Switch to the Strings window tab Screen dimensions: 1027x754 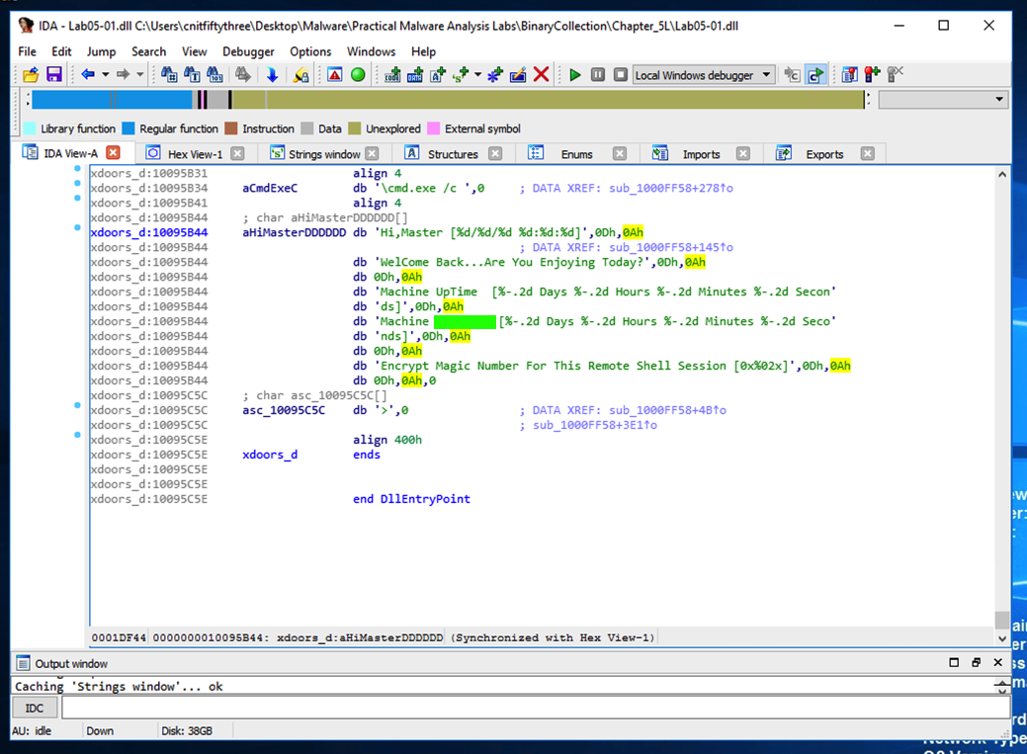324,154
